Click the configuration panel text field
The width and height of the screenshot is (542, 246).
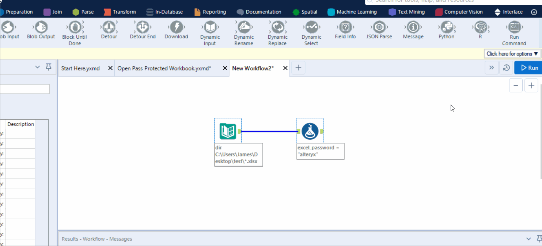24,89
